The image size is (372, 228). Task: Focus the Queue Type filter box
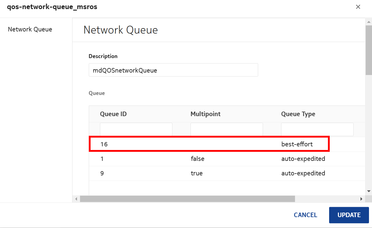(317, 129)
